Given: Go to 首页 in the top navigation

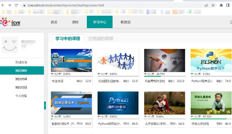Looking at the screenshot, I should [x=54, y=22].
